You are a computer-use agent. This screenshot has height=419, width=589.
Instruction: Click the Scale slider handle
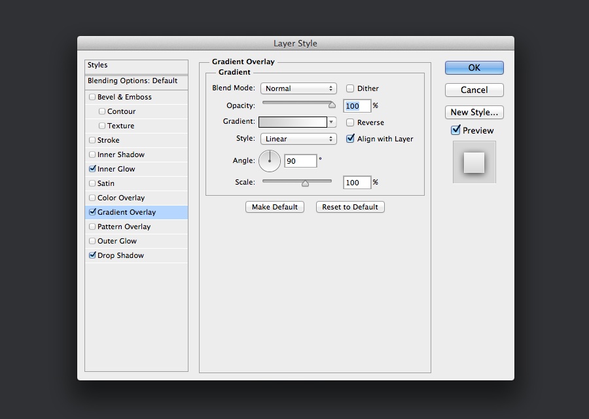tap(305, 183)
